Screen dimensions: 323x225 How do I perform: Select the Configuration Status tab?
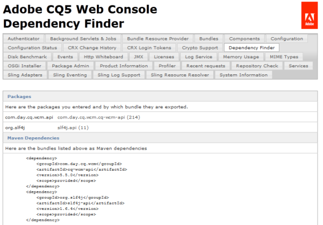pos(32,48)
